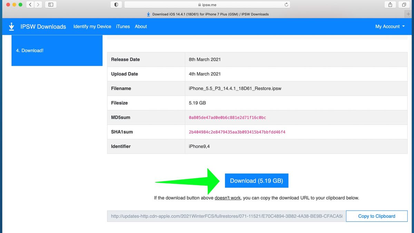Open the iTunes section from the navigation bar

point(123,26)
